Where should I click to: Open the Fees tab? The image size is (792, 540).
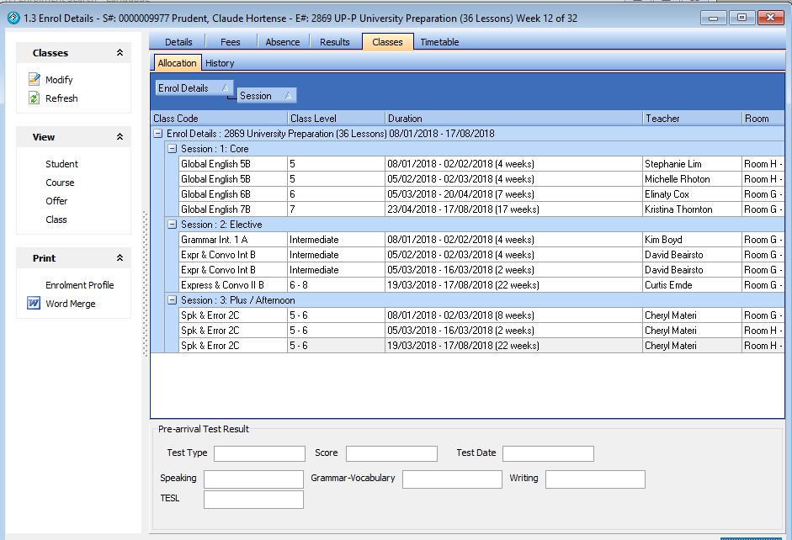(230, 42)
